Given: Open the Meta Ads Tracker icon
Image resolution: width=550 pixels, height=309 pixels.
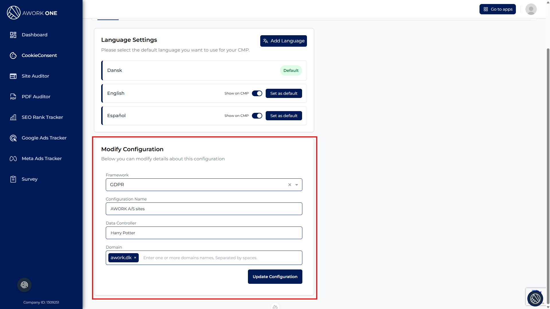Looking at the screenshot, I should click(13, 159).
